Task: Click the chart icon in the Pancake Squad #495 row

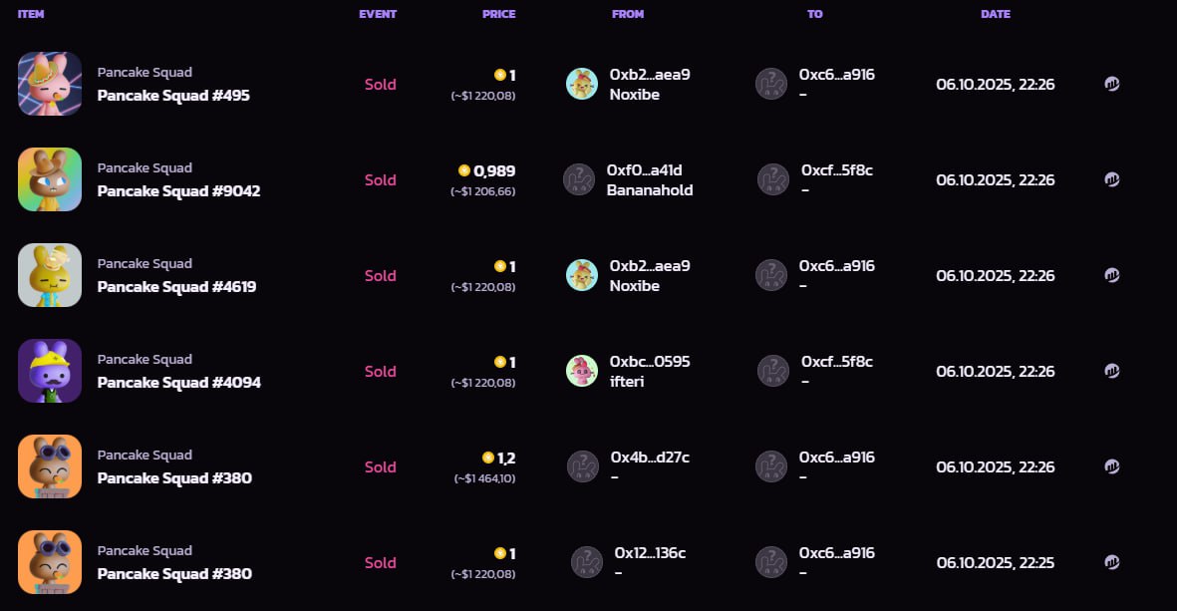Action: click(x=1112, y=84)
